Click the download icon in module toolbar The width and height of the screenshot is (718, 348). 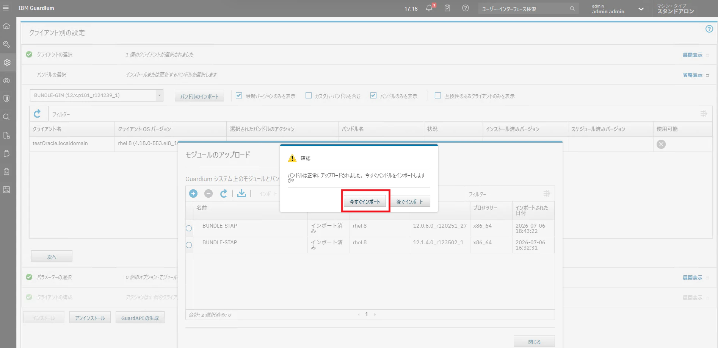[x=241, y=194]
